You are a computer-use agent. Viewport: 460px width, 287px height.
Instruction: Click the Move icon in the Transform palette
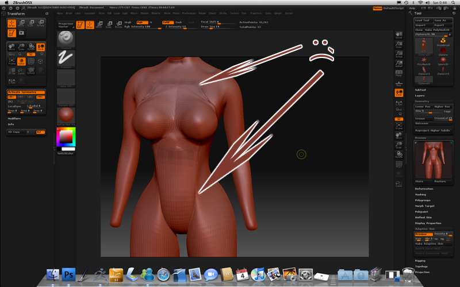[x=21, y=24]
